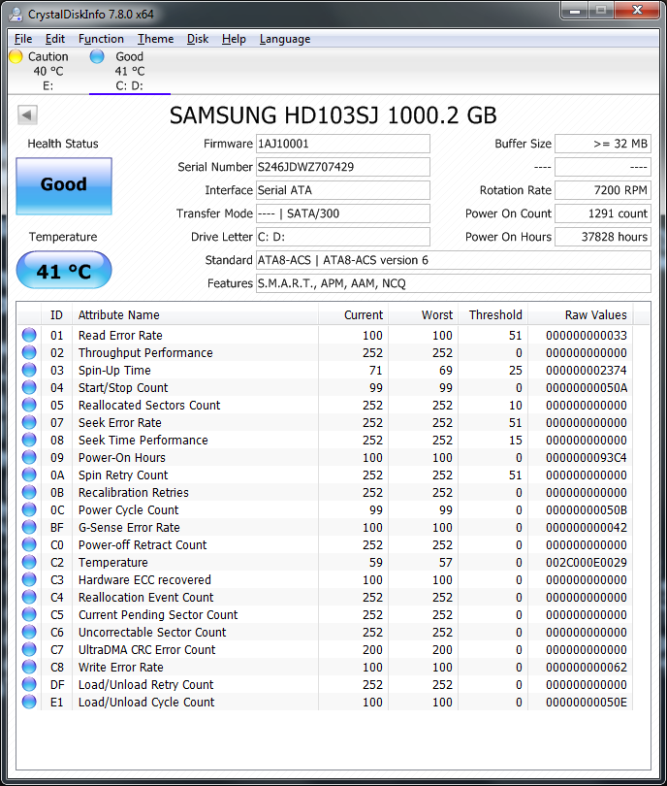This screenshot has width=667, height=786.
Task: Click the Drive Letter field
Action: 343,237
